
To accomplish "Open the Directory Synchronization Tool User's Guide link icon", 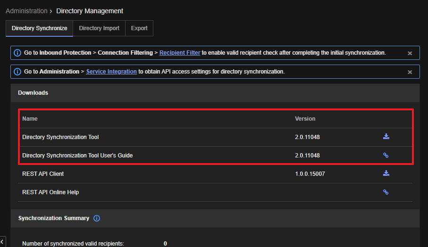I will click(386, 155).
